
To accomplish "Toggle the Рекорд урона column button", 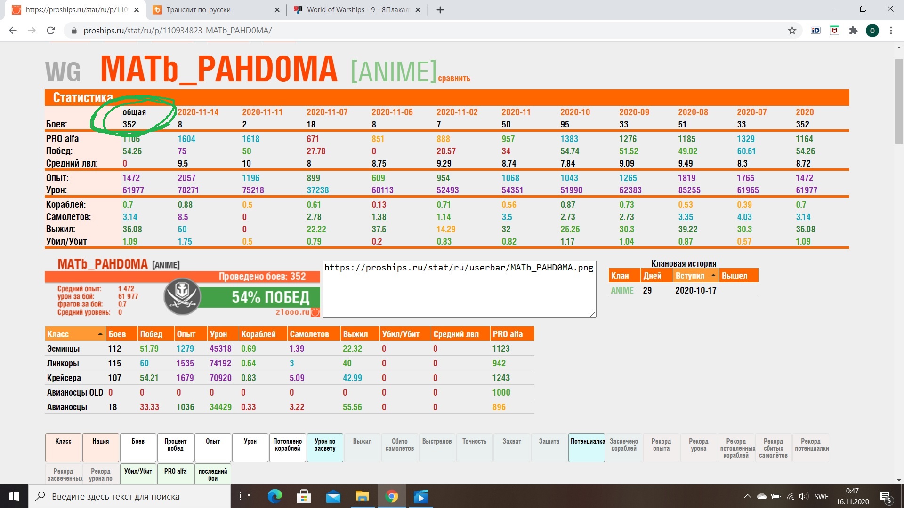I will pos(699,448).
